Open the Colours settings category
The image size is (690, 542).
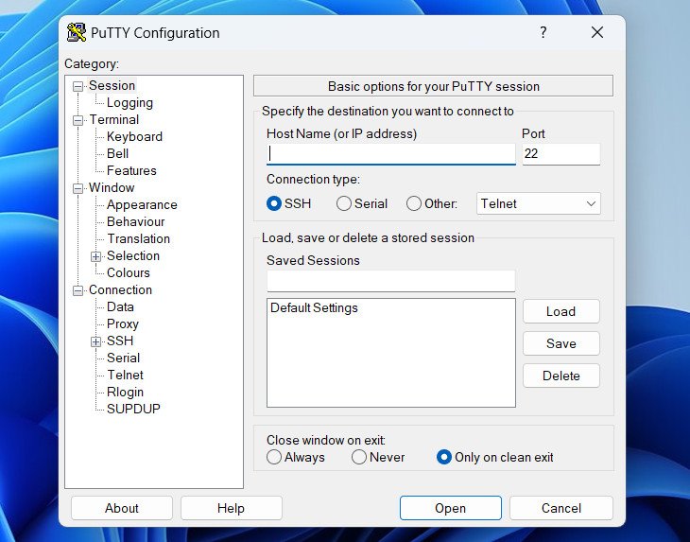[x=128, y=273]
